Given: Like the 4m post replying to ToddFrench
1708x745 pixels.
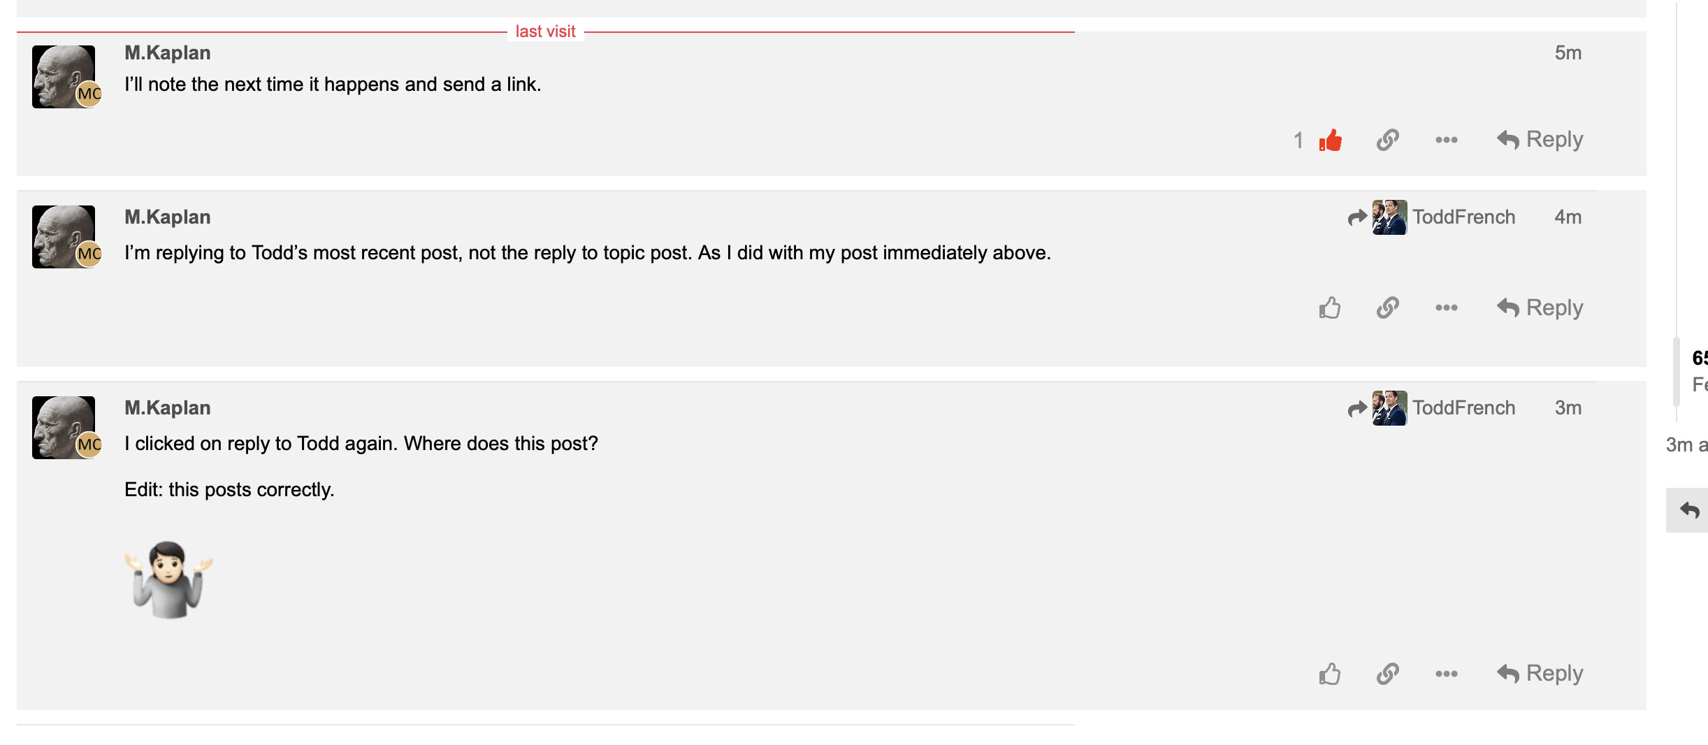Looking at the screenshot, I should (x=1330, y=308).
